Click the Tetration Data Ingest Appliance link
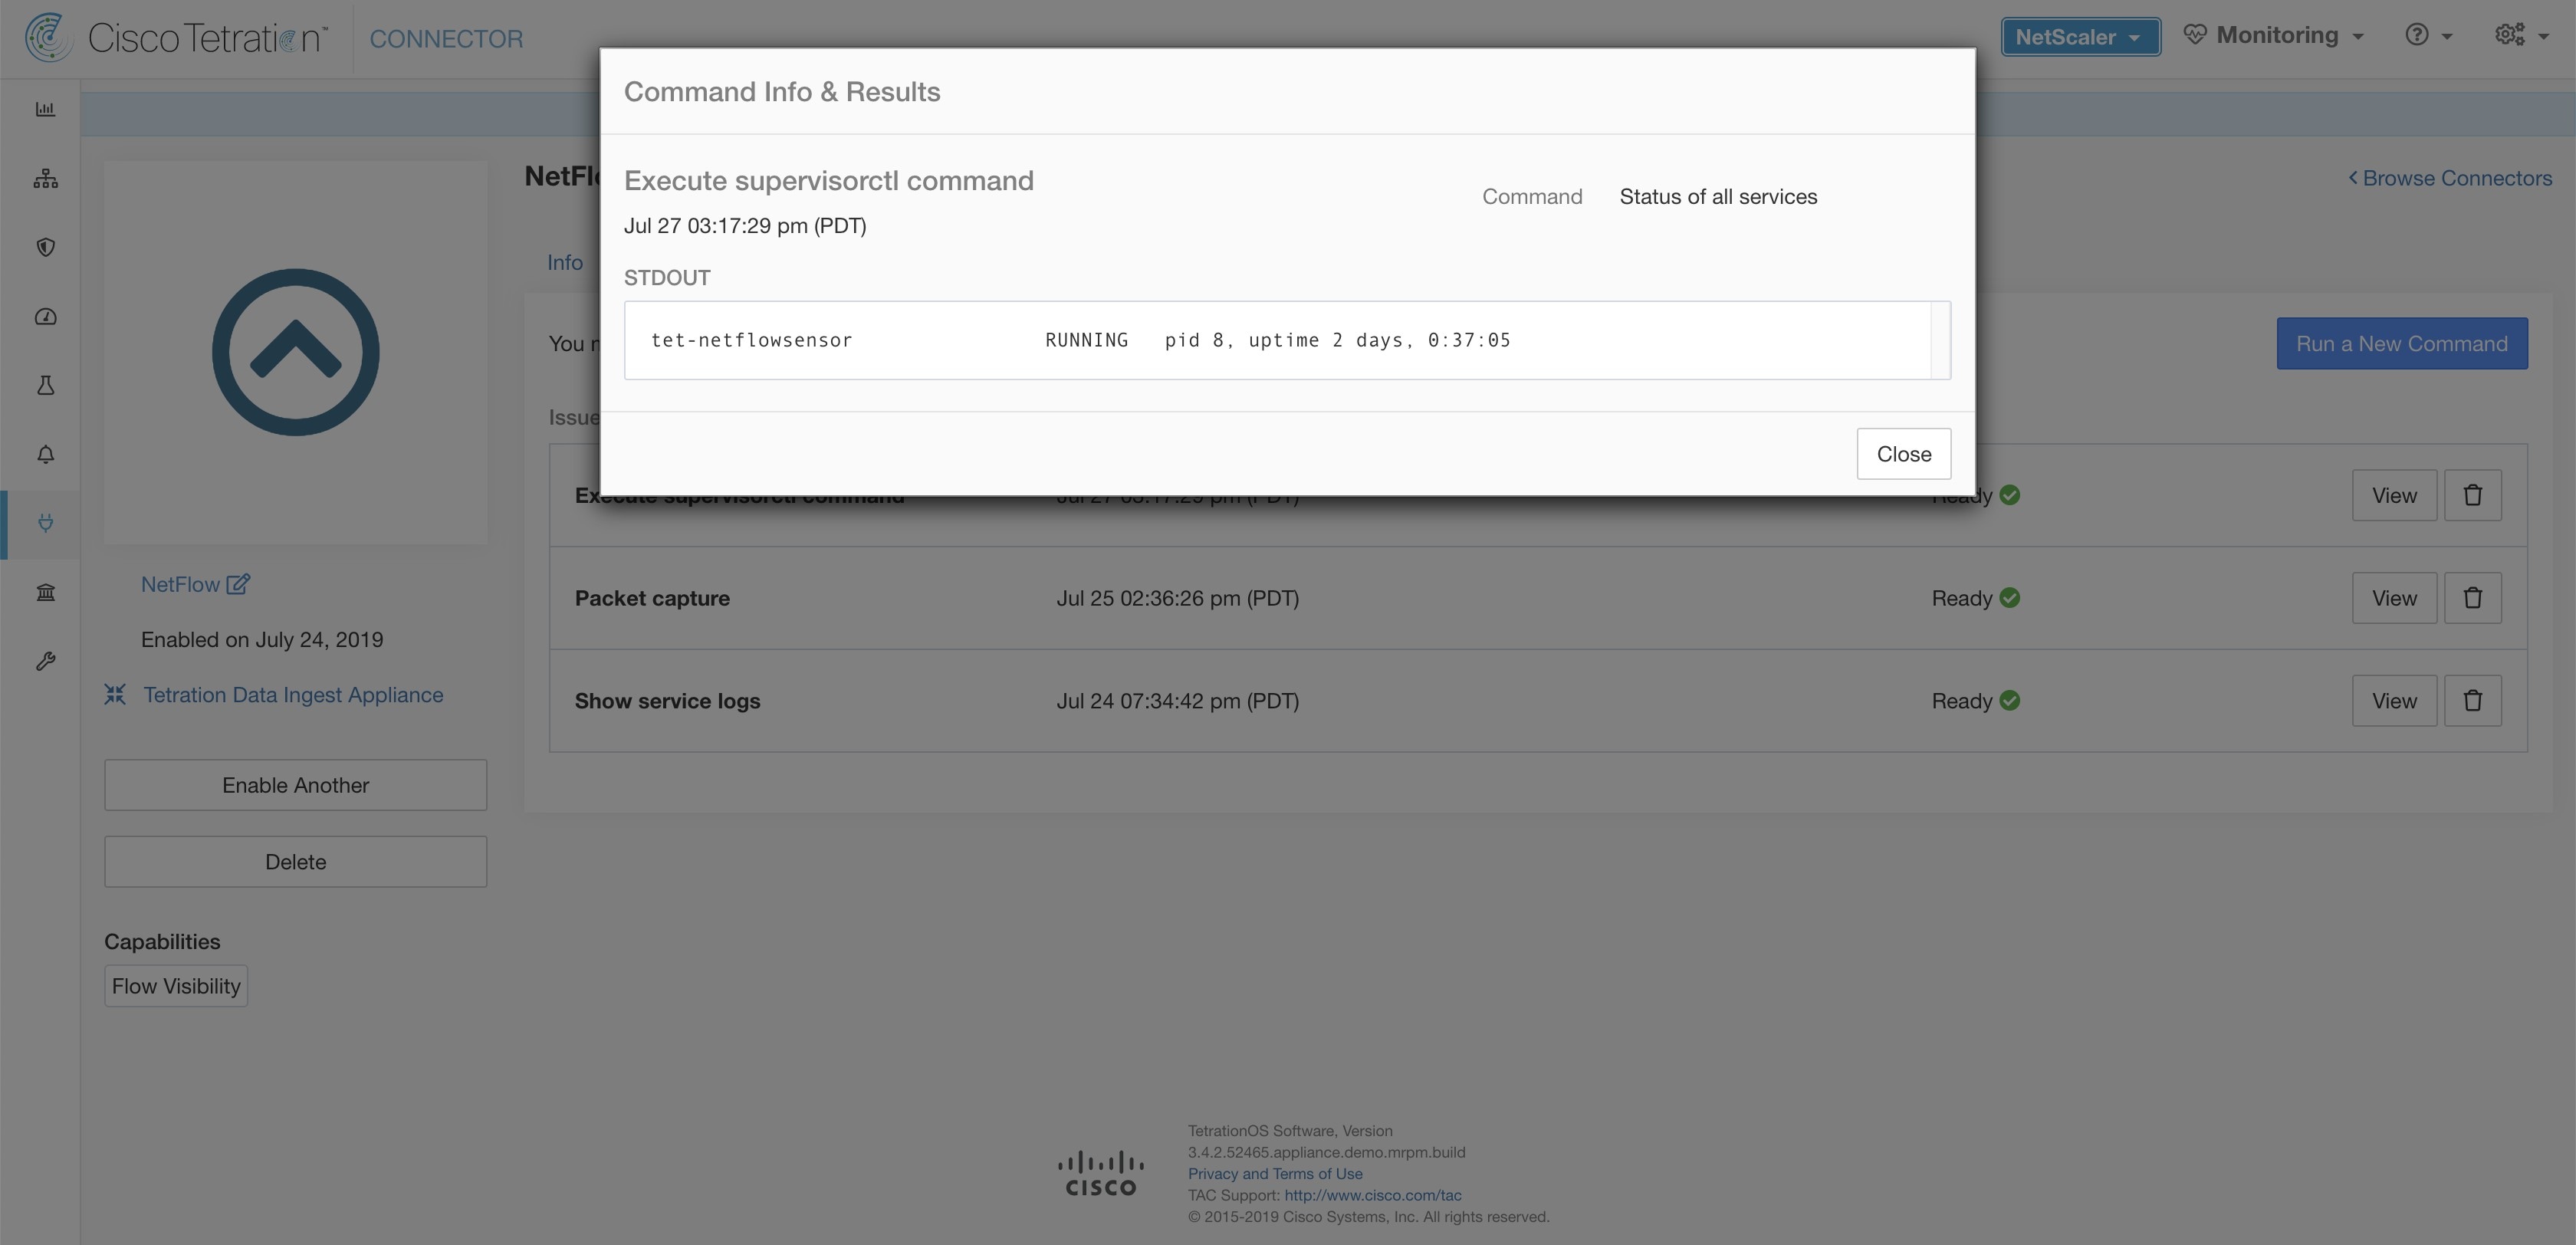This screenshot has width=2576, height=1245. coord(292,693)
